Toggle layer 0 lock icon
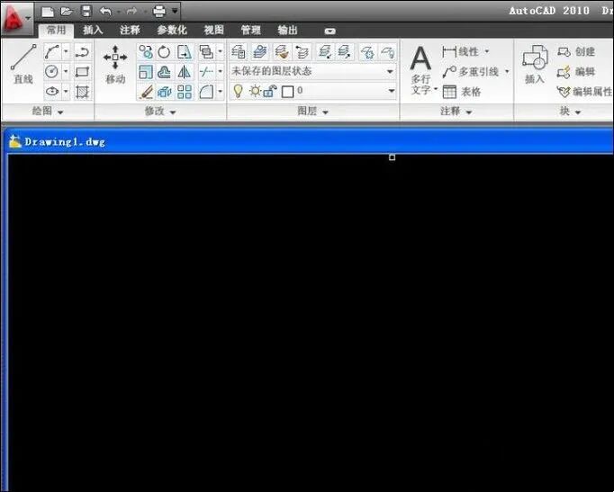 (x=270, y=91)
